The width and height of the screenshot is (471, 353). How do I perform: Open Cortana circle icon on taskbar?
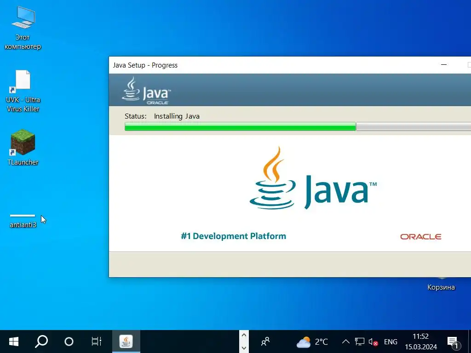[x=69, y=342]
